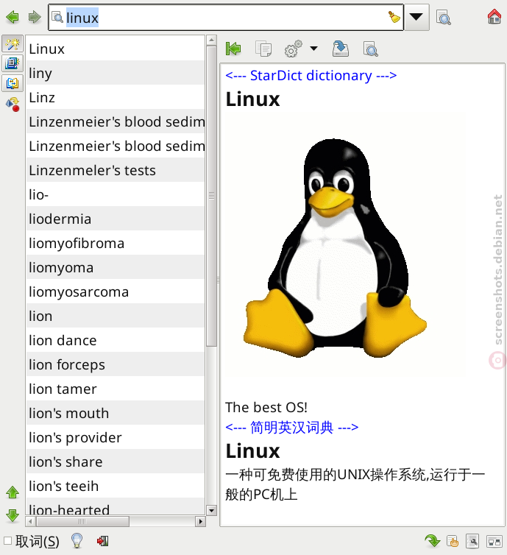
Task: Click into the linux search input field
Action: 226,18
